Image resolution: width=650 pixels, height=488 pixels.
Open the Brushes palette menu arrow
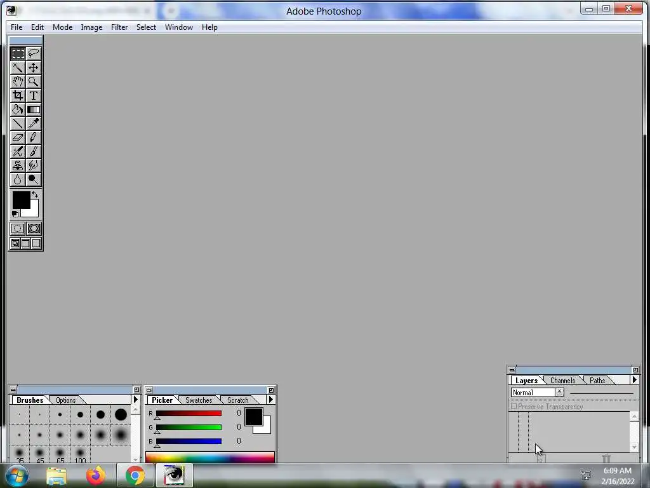coord(135,400)
